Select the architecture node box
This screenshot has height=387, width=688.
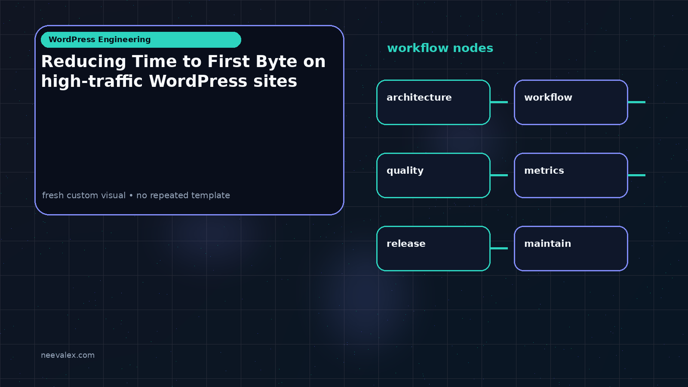pos(433,102)
